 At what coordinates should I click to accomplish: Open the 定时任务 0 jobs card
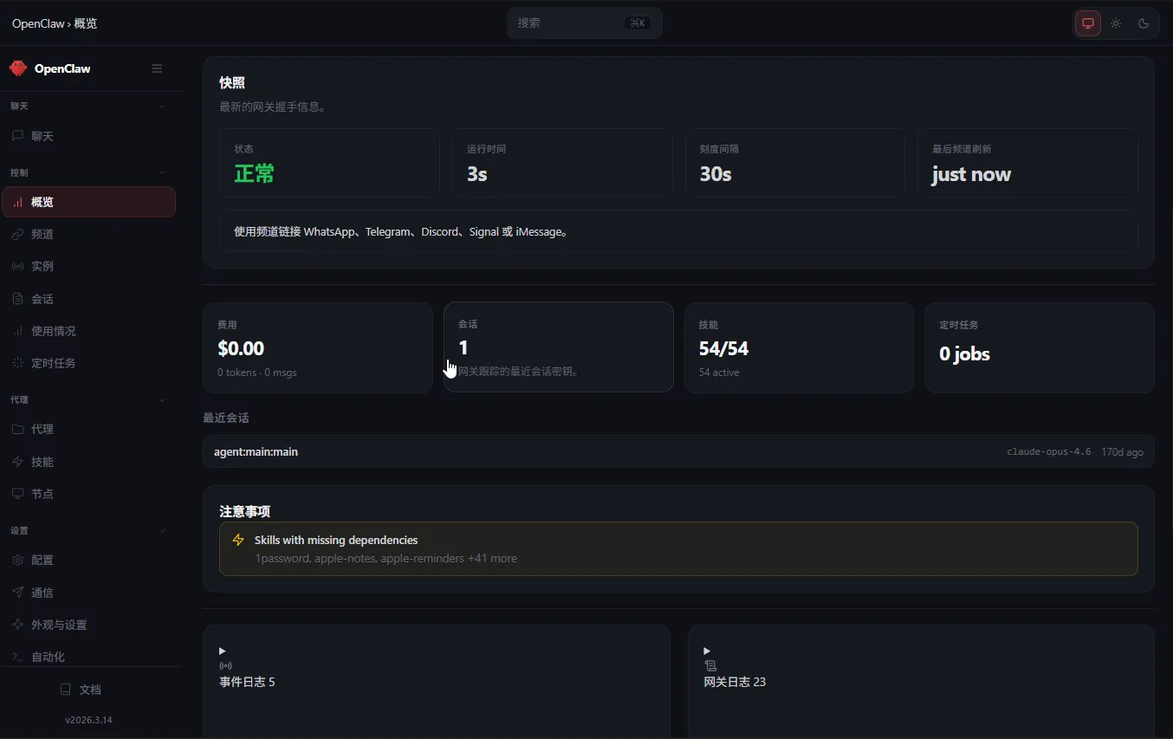pyautogui.click(x=1040, y=347)
